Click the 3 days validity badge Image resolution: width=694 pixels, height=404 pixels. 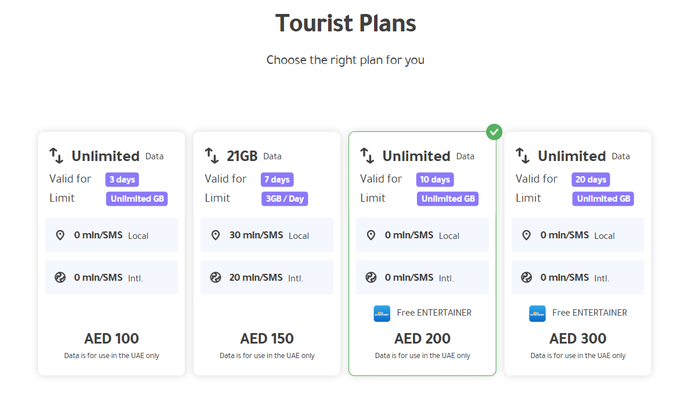[122, 180]
